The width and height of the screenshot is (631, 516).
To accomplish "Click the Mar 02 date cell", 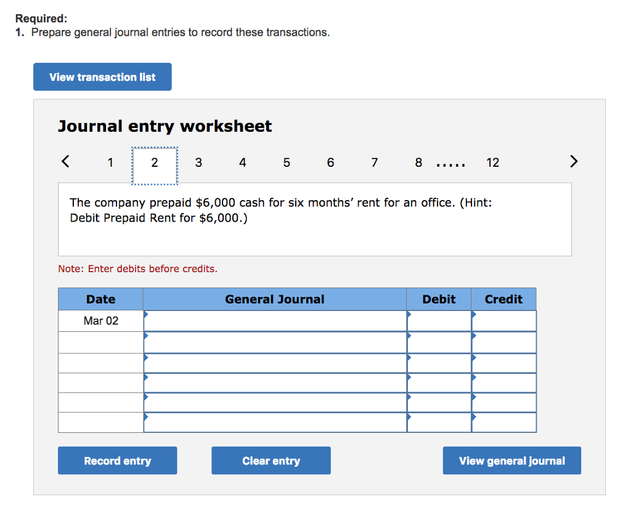I will (100, 321).
